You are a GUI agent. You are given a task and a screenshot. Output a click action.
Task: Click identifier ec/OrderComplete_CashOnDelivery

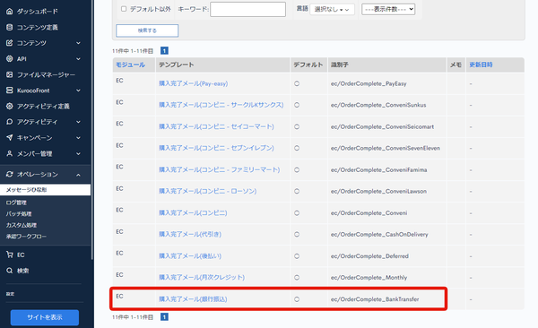[379, 234]
